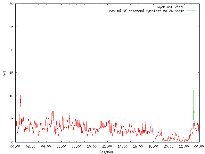Click the y-axis label '10'

(12, 96)
